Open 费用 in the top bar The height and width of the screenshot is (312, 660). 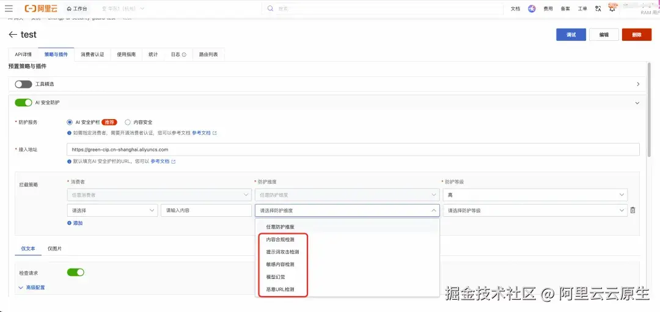548,9
